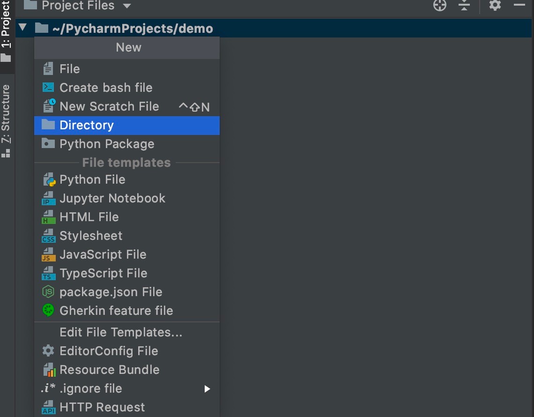
Task: Choose Directory in the New menu
Action: click(127, 126)
